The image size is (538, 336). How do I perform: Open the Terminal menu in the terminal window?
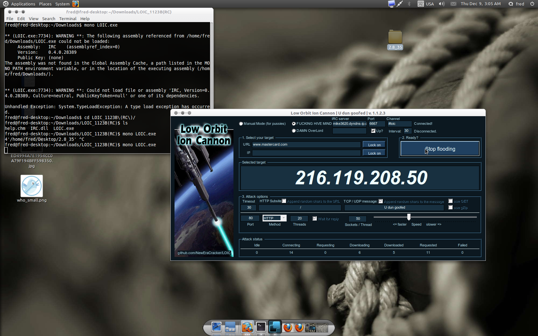[68, 19]
